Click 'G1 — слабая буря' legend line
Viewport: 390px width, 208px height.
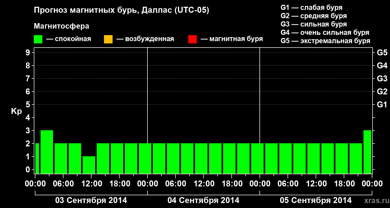[x=311, y=8]
